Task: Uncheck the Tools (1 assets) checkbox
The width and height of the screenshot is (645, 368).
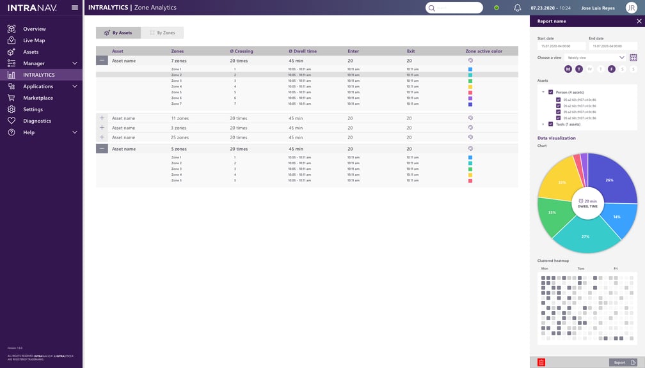Action: pos(551,124)
